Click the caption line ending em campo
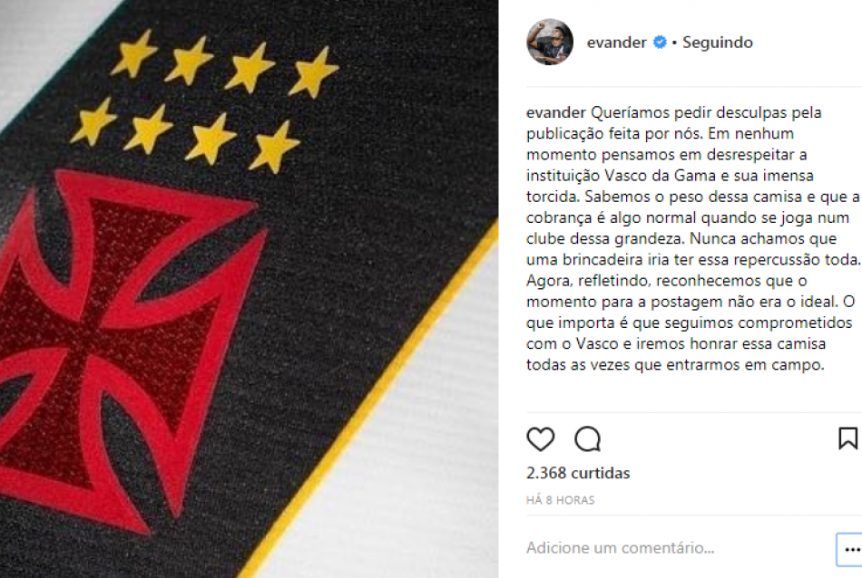862x578 pixels. coord(676,365)
